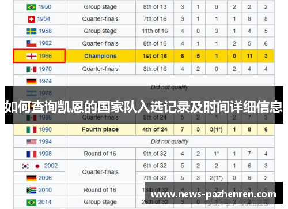Select the 'Quarter-finals' cell in 1962 row

tap(100, 43)
